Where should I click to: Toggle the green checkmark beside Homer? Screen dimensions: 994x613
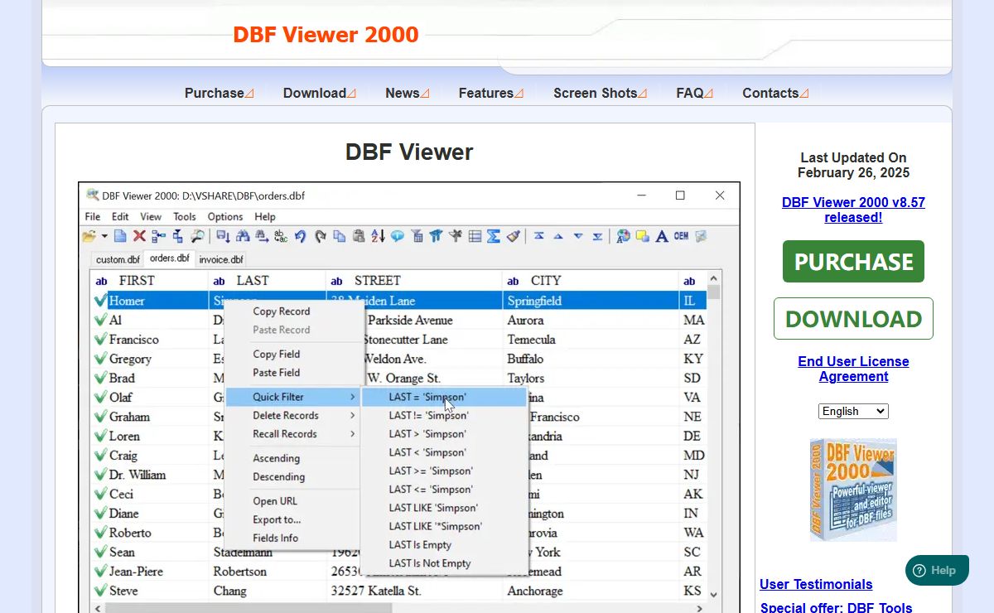[x=101, y=301]
